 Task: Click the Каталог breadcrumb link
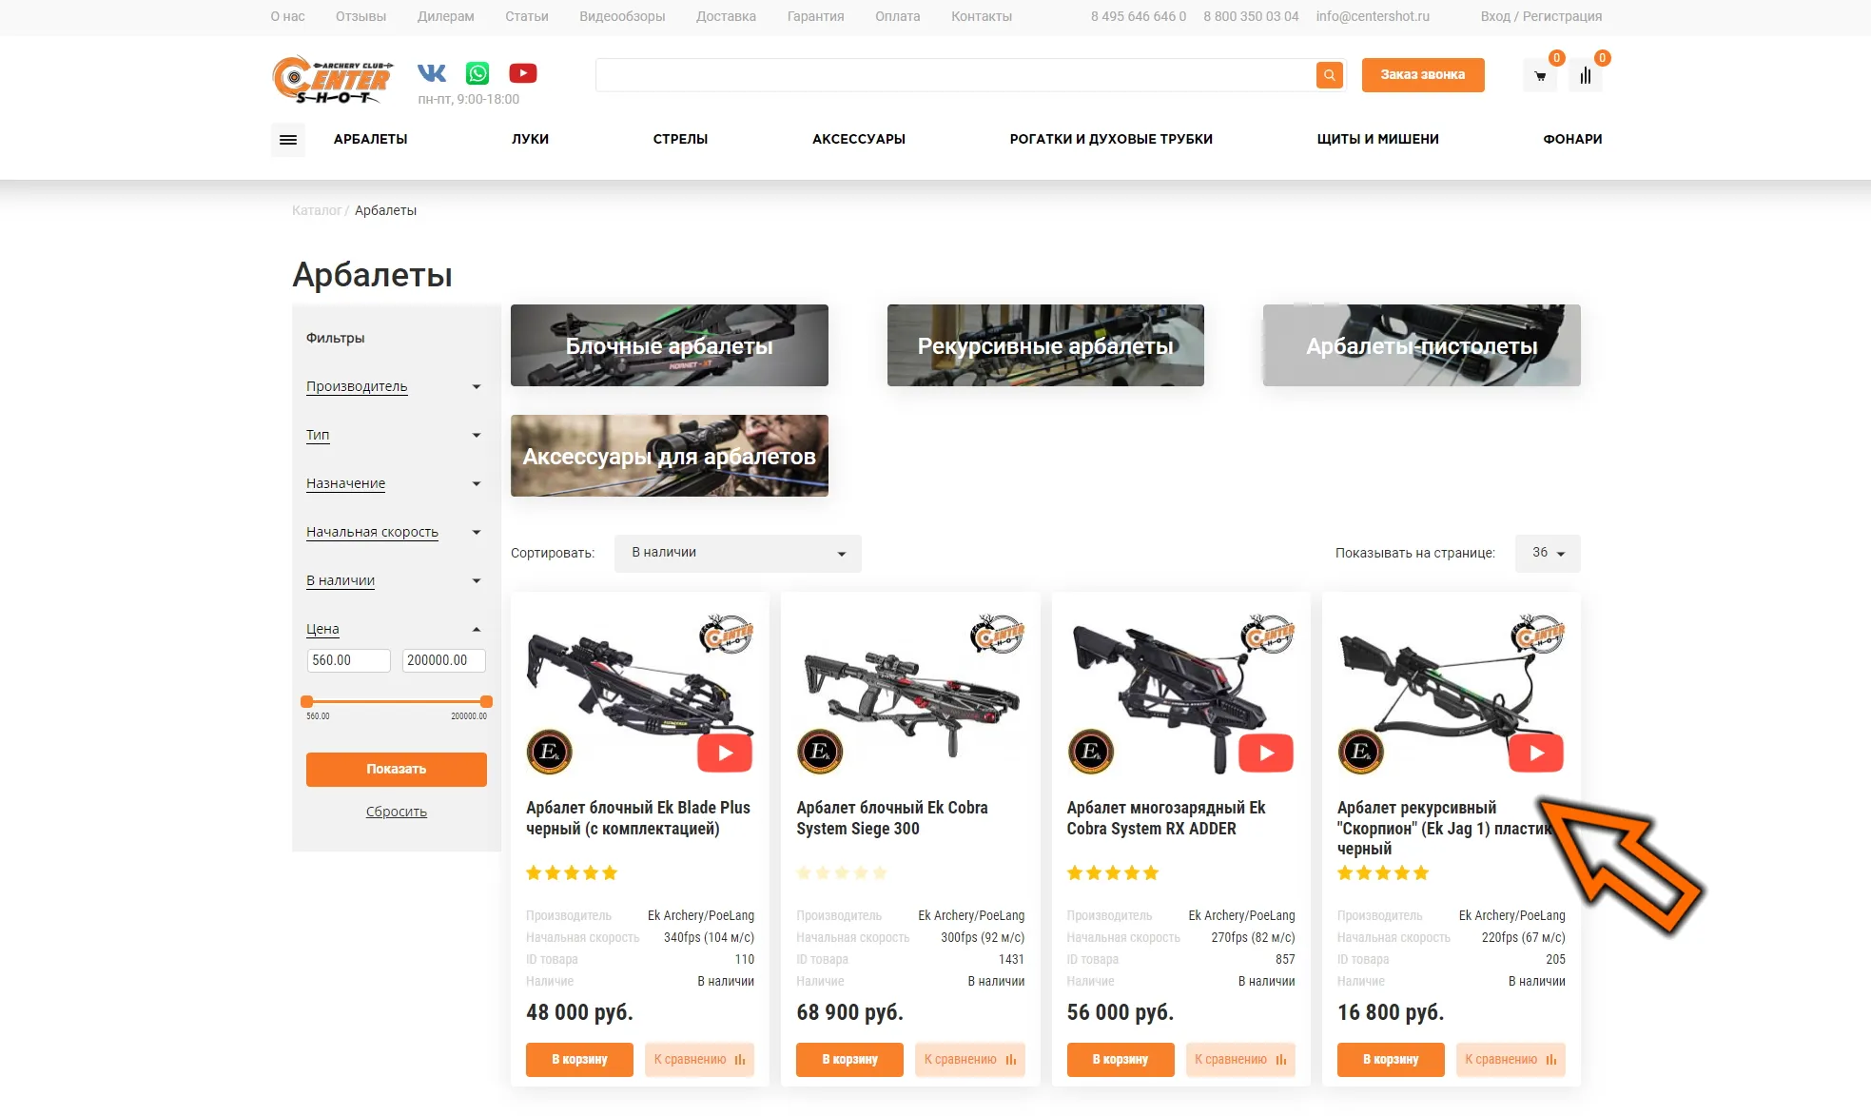point(317,210)
